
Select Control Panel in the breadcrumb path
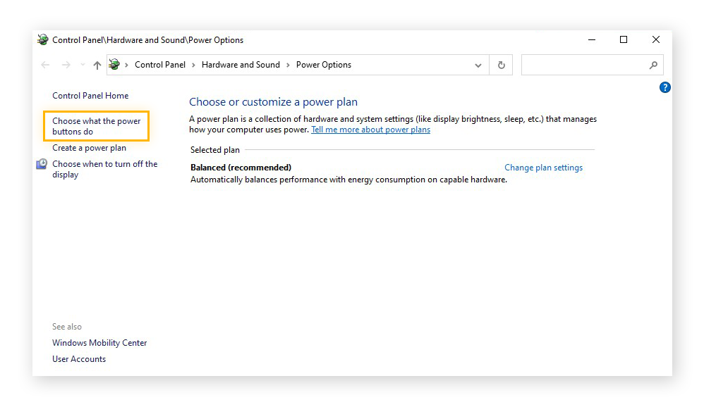pos(160,65)
